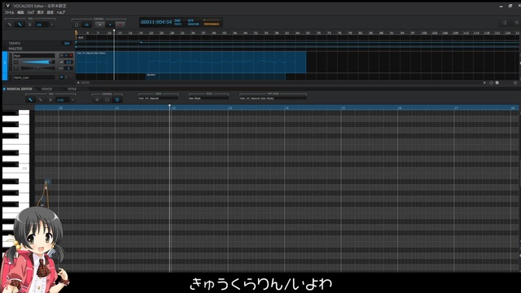Image resolution: width=521 pixels, height=293 pixels.
Task: Switch to the VOICE tab
Action: 46,89
